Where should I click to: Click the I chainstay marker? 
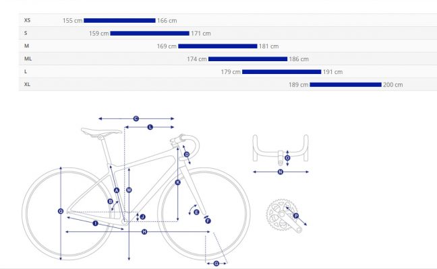[x=95, y=223]
